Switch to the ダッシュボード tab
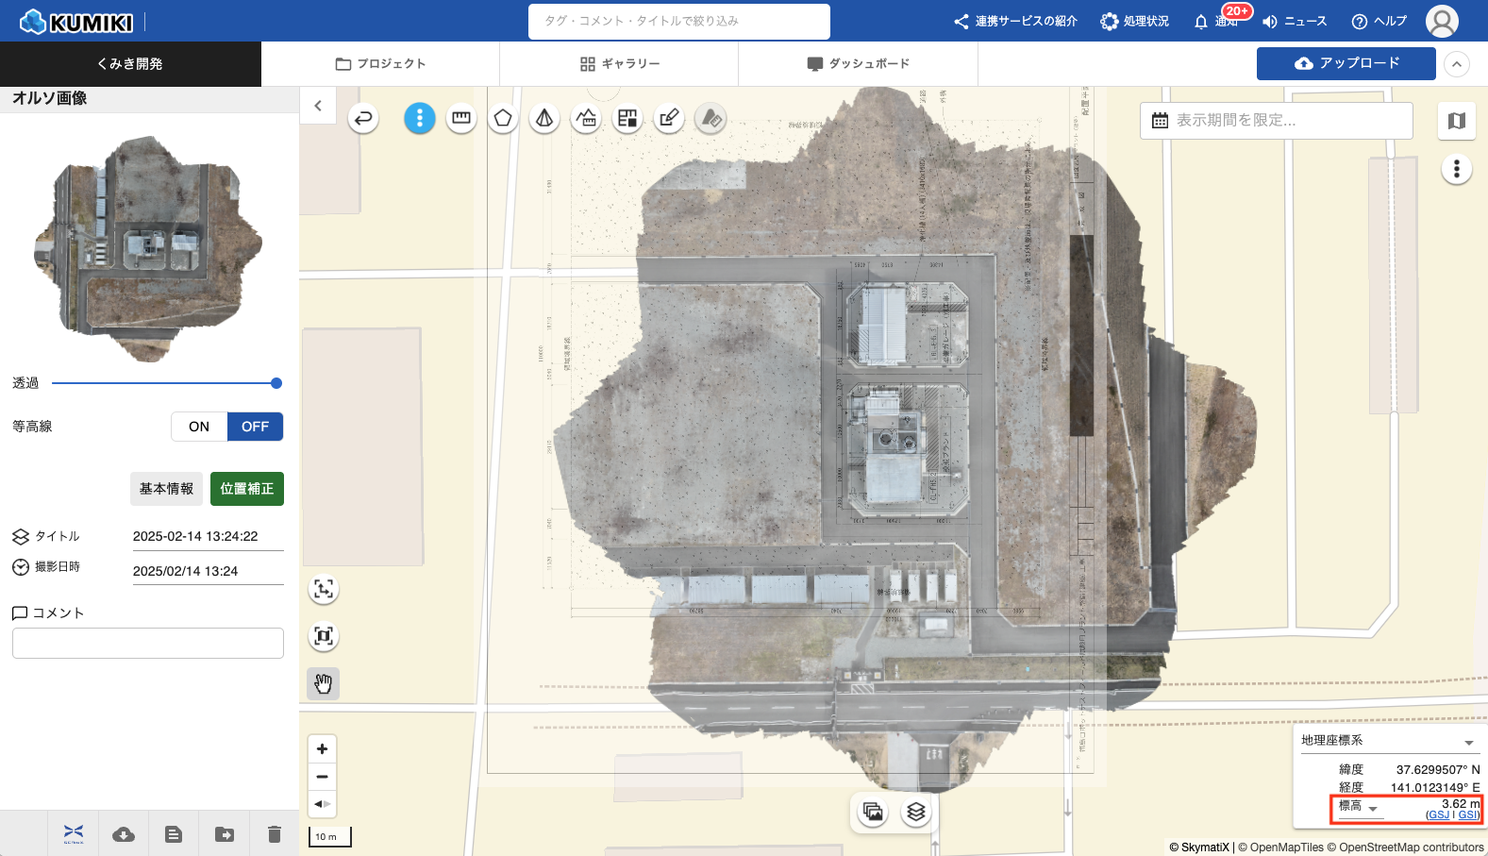Viewport: 1488px width, 856px height. 858,64
